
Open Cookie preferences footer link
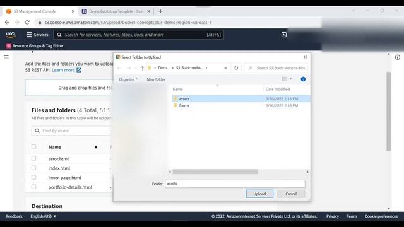[x=381, y=216]
